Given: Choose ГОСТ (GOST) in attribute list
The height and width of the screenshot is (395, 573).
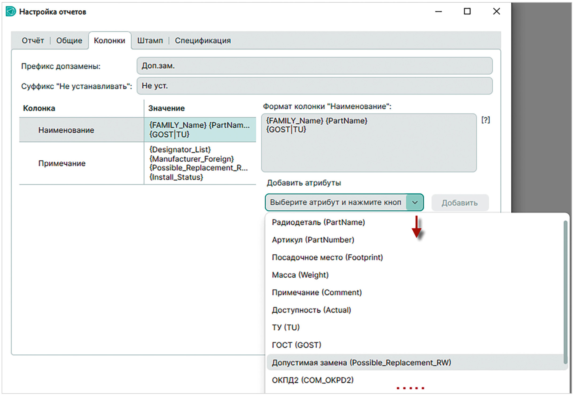Looking at the screenshot, I should 296,345.
